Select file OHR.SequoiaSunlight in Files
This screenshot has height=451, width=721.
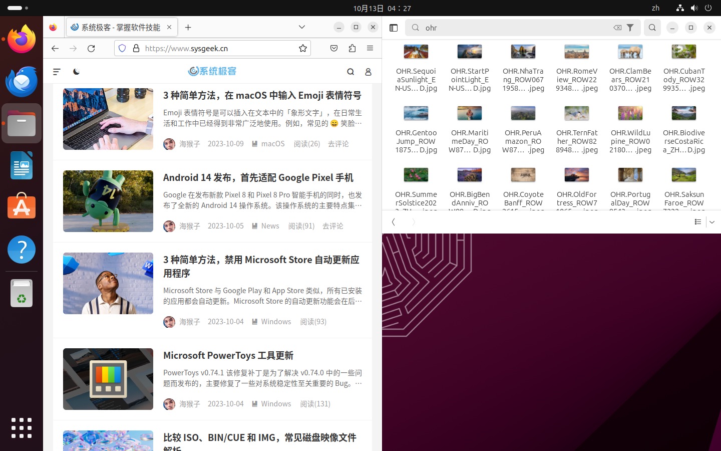tap(416, 68)
